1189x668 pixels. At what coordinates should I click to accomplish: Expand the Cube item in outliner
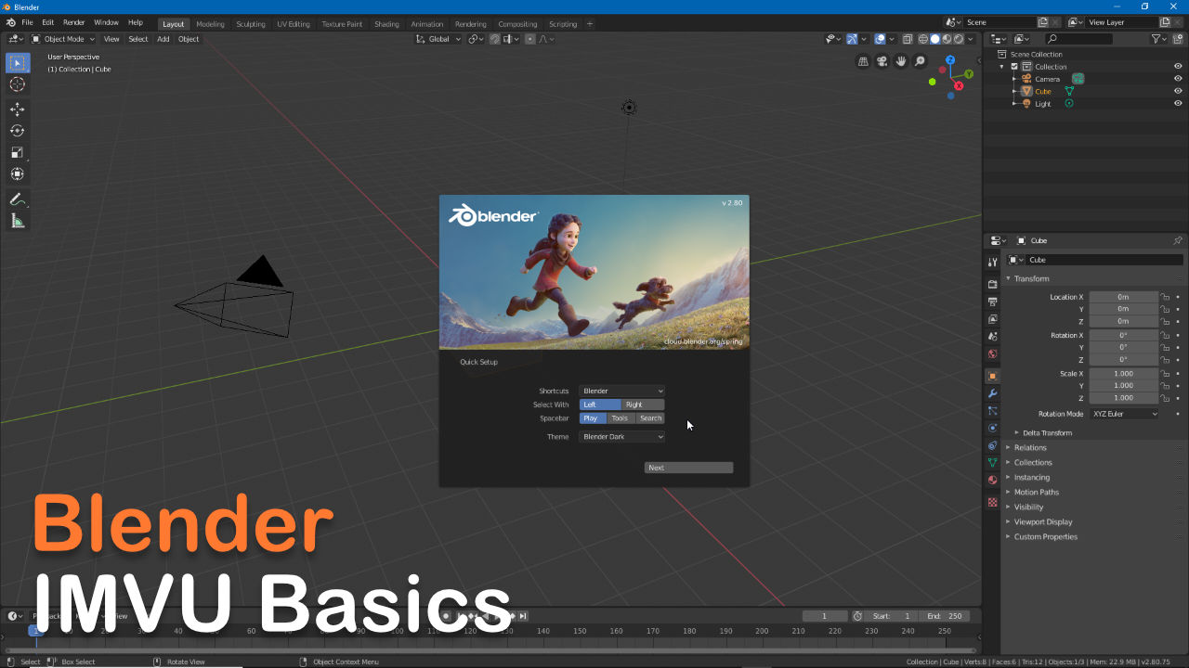1015,91
